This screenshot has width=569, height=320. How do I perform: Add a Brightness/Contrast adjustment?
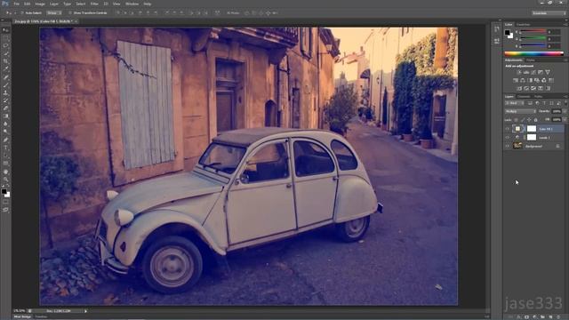[x=519, y=72]
